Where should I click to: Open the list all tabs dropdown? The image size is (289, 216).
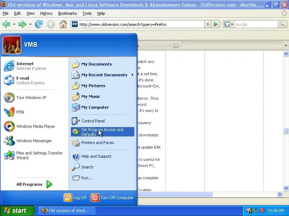tap(286, 45)
